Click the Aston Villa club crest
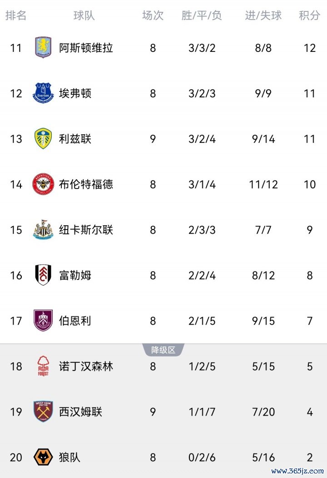Viewport: 327px width, 478px height. tap(43, 48)
